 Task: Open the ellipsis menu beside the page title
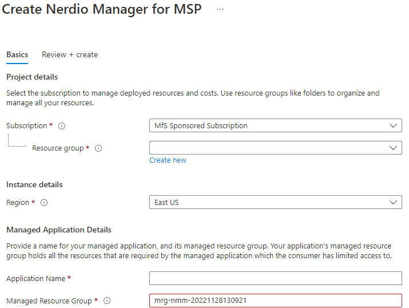[x=220, y=9]
